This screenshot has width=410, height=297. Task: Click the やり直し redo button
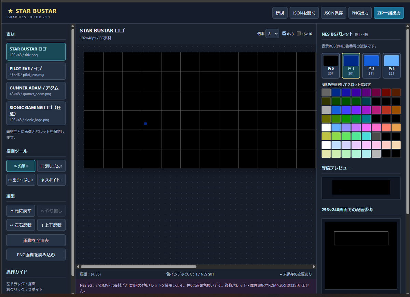point(51,211)
